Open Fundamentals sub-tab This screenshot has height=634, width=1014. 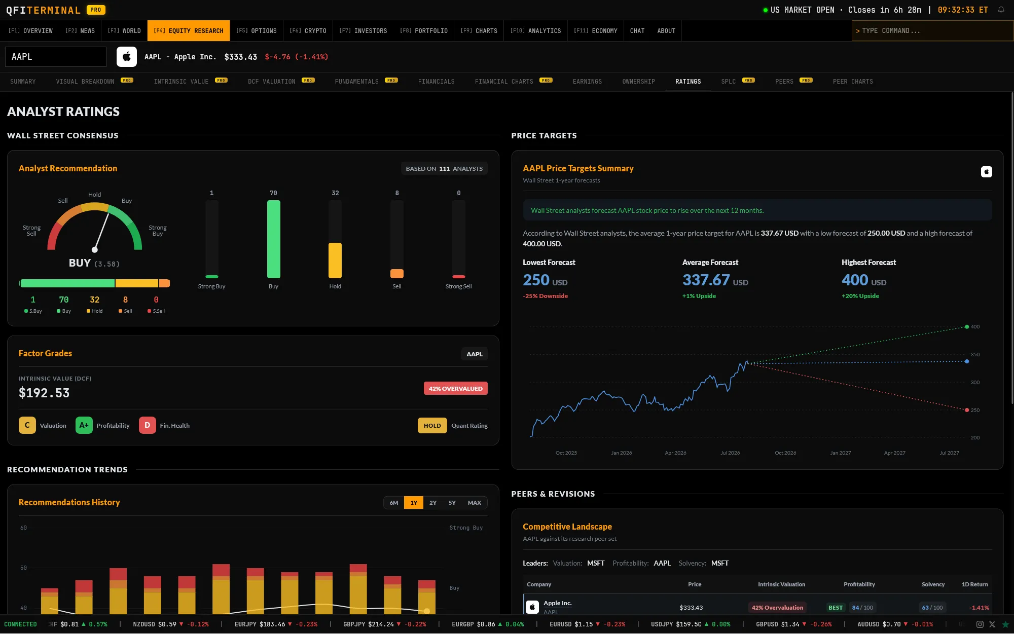coord(366,82)
